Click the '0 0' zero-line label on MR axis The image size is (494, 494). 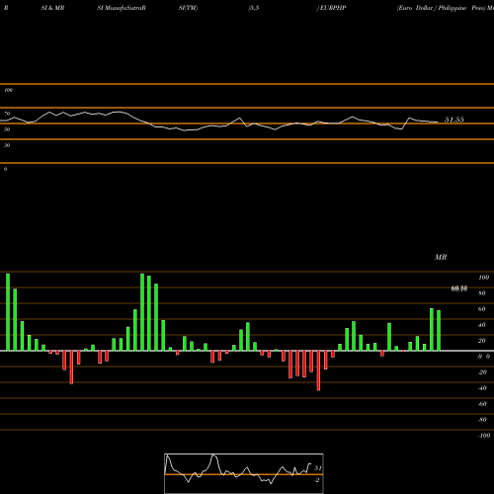484,357
